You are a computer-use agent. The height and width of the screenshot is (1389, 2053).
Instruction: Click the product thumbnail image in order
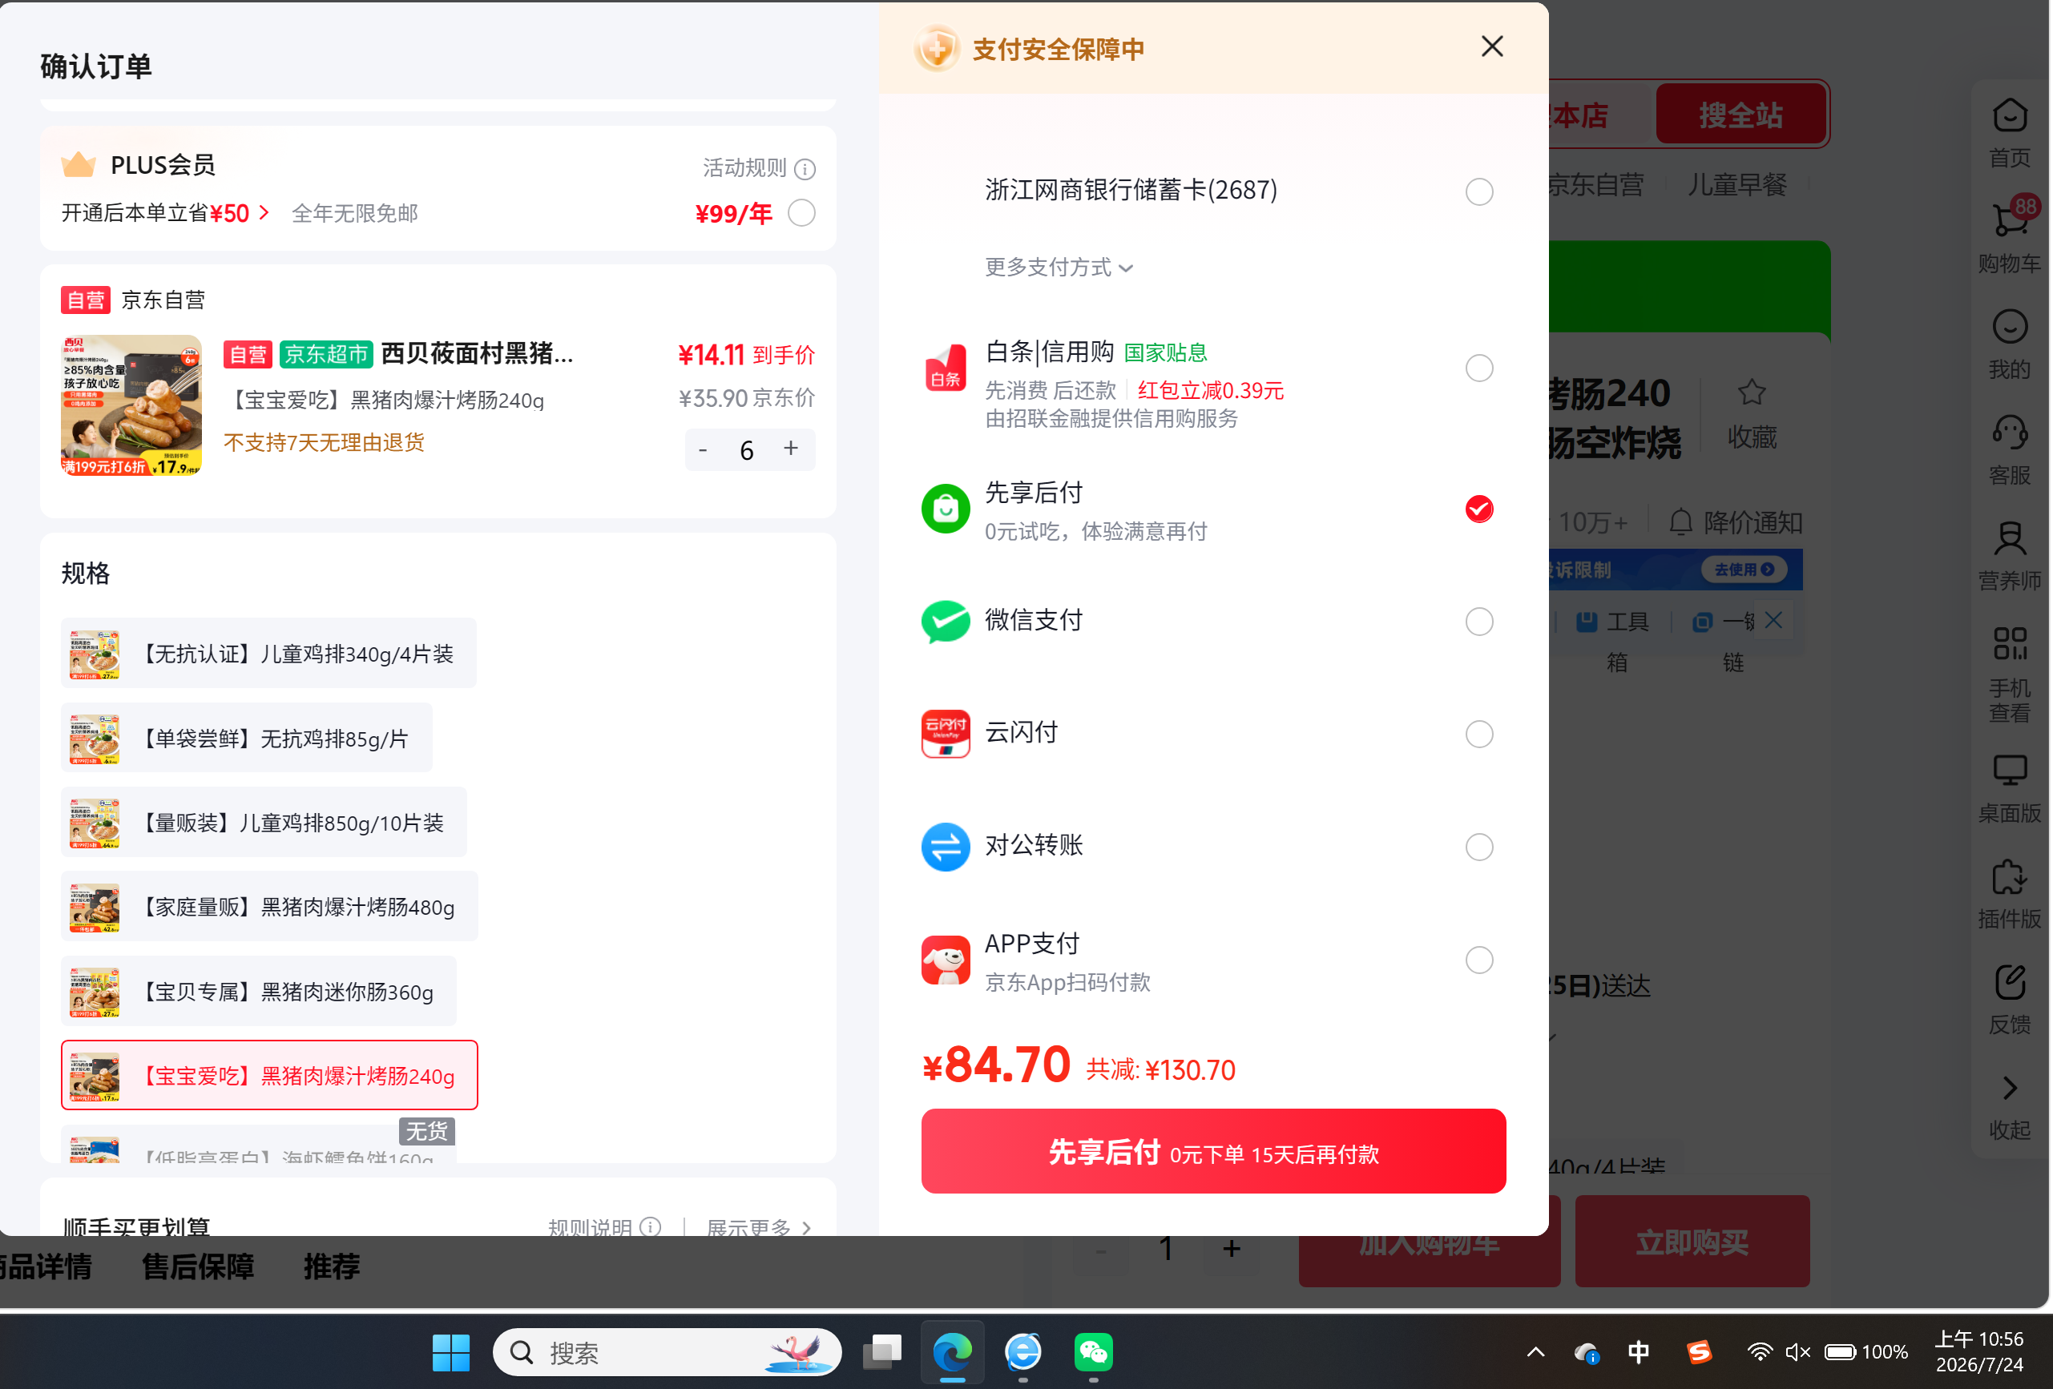coord(131,405)
